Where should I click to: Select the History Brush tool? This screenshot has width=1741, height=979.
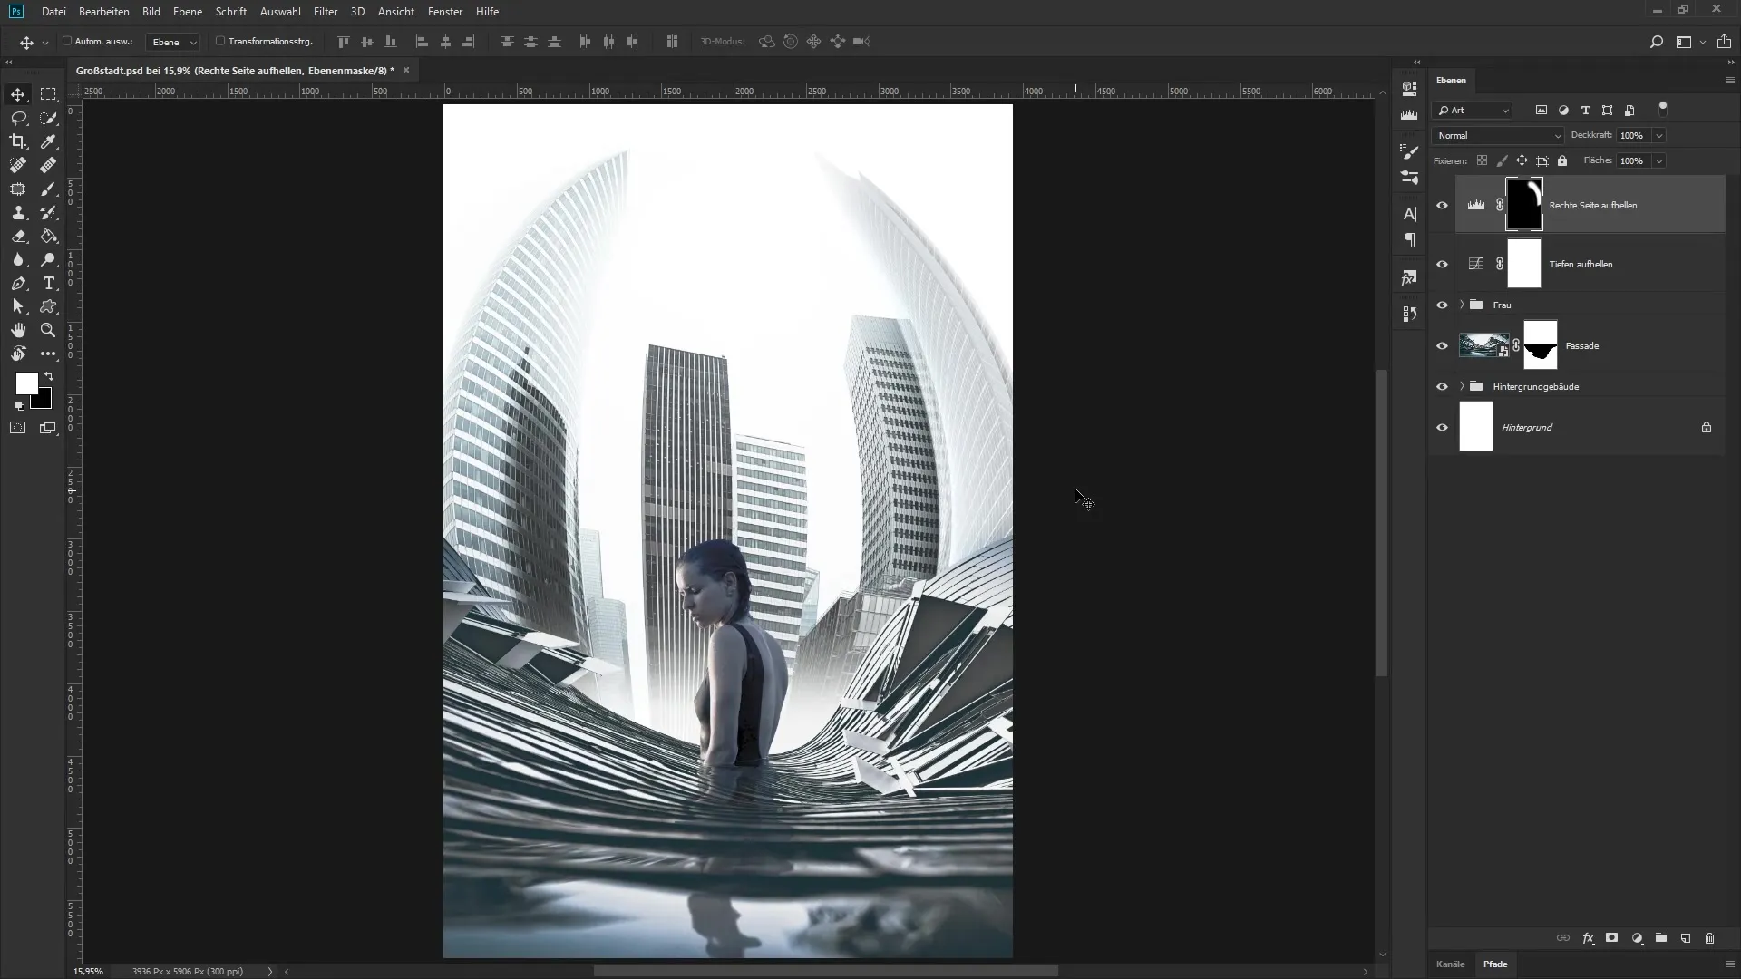(48, 212)
